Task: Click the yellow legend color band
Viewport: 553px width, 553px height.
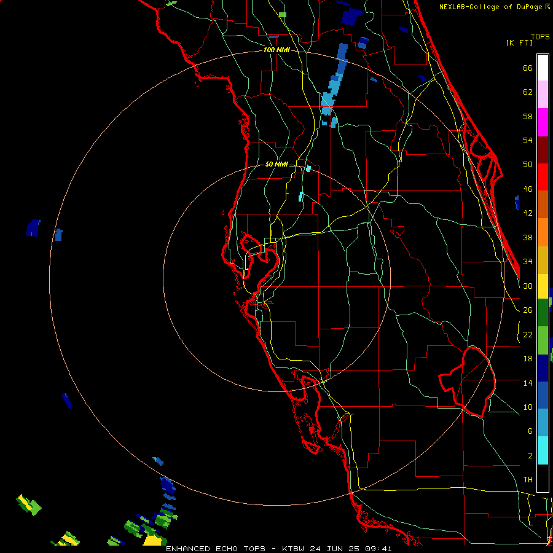Action: tap(543, 286)
